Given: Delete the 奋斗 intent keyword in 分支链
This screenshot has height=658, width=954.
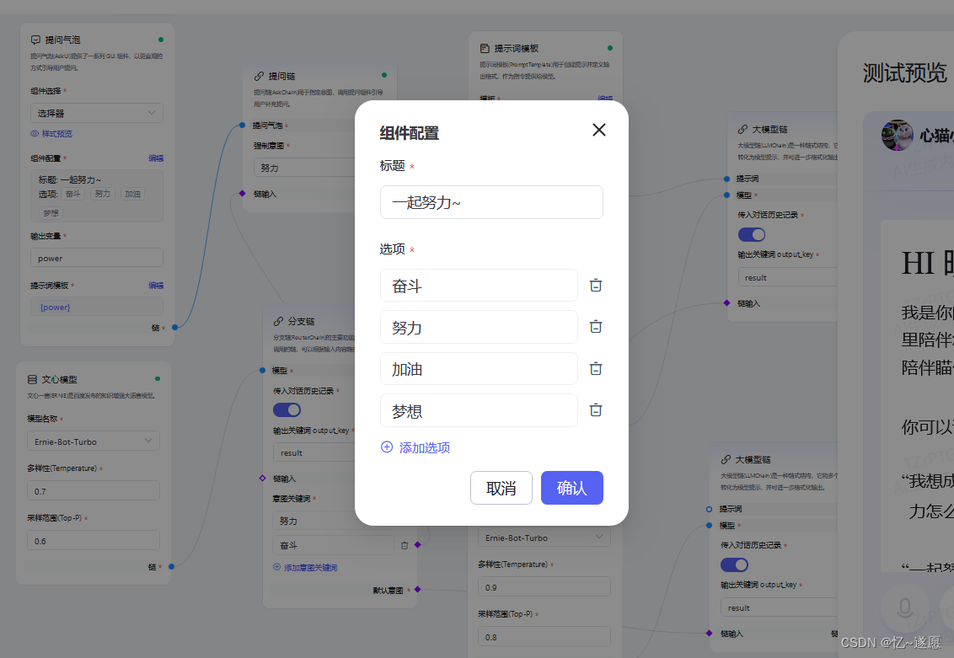Looking at the screenshot, I should click(406, 545).
